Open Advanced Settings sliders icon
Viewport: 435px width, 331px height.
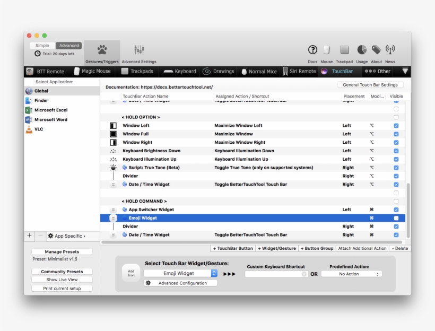(x=139, y=50)
